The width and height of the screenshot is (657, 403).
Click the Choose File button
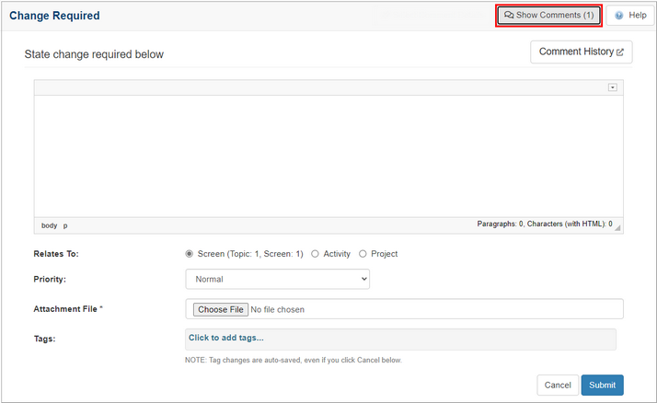click(x=220, y=309)
